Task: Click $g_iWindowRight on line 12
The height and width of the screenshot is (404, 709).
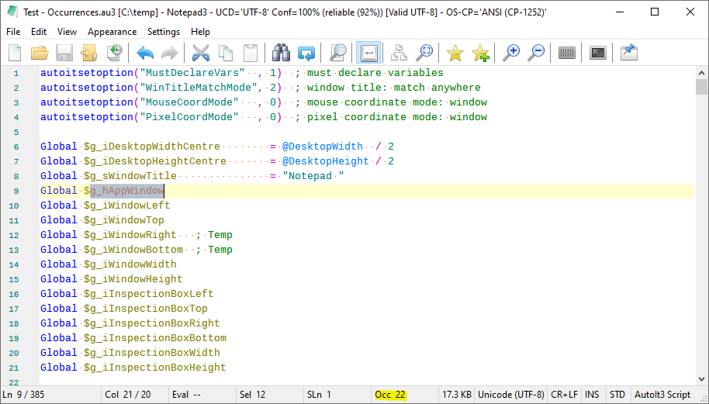Action: pyautogui.click(x=130, y=235)
